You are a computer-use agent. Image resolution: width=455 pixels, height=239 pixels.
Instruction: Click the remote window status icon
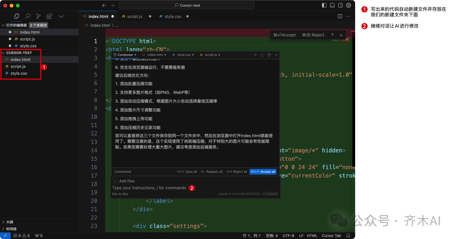pyautogui.click(x=5, y=236)
